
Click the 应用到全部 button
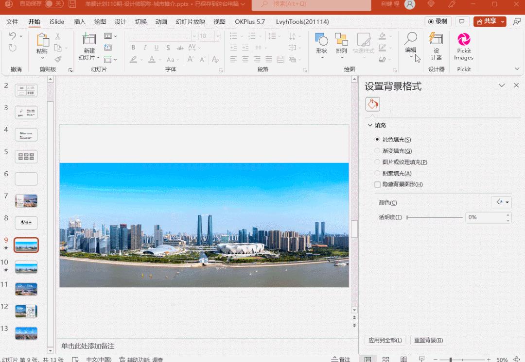tap(385, 341)
